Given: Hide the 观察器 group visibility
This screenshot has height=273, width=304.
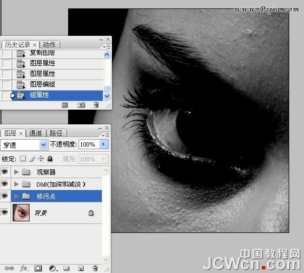Looking at the screenshot, I should 4,172.
